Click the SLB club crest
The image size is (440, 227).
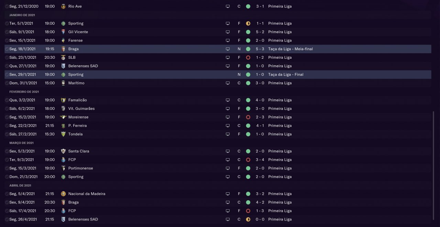point(63,57)
